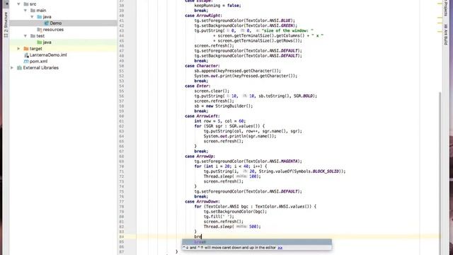Select the resources folder label
453x255 pixels.
coord(53,30)
